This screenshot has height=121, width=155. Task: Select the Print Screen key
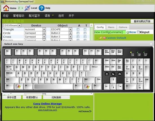tap(107, 52)
